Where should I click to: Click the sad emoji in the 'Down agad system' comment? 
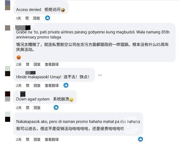pos(71,100)
